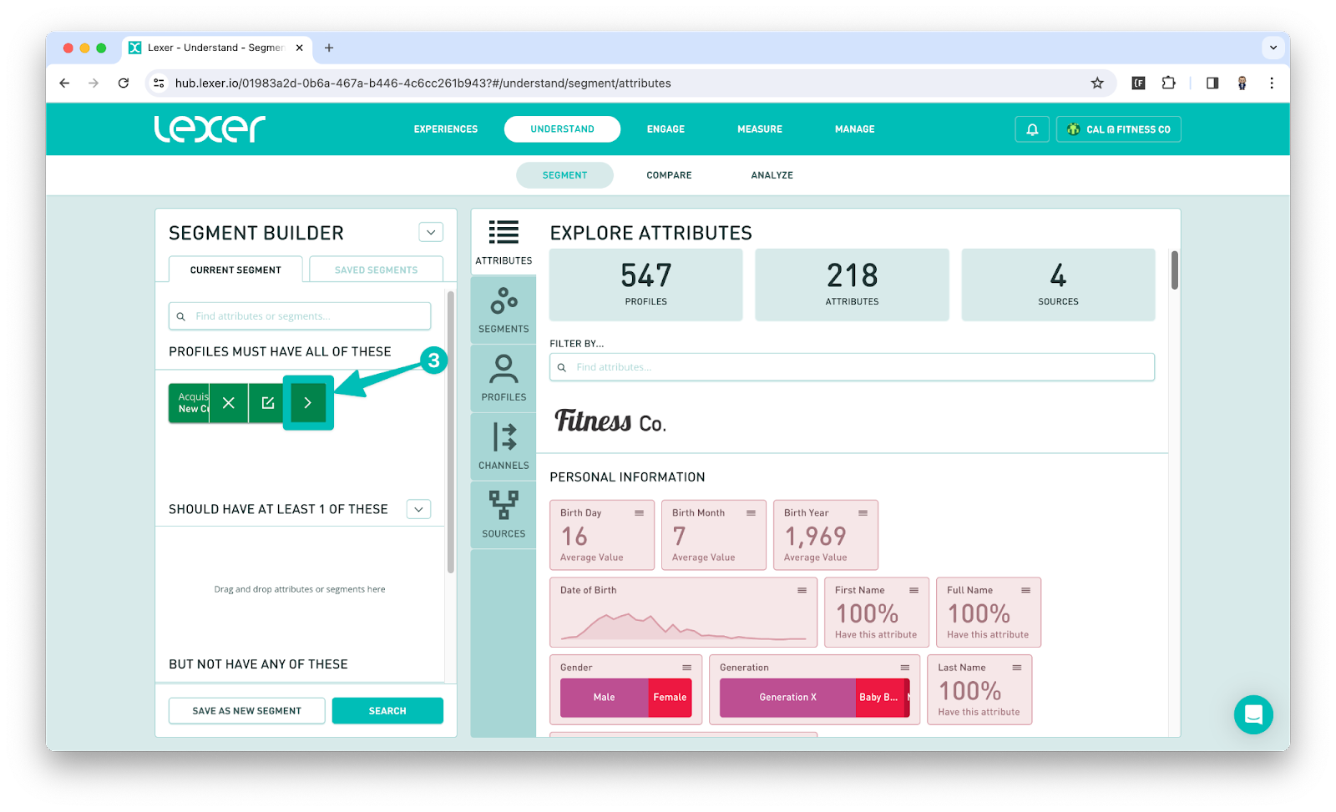This screenshot has height=812, width=1336.
Task: Click the 4 Sources tile
Action: coord(1058,285)
